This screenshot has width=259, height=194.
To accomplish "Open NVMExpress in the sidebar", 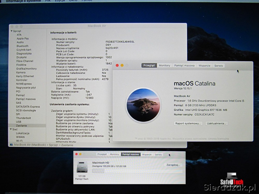I will 24,84.
